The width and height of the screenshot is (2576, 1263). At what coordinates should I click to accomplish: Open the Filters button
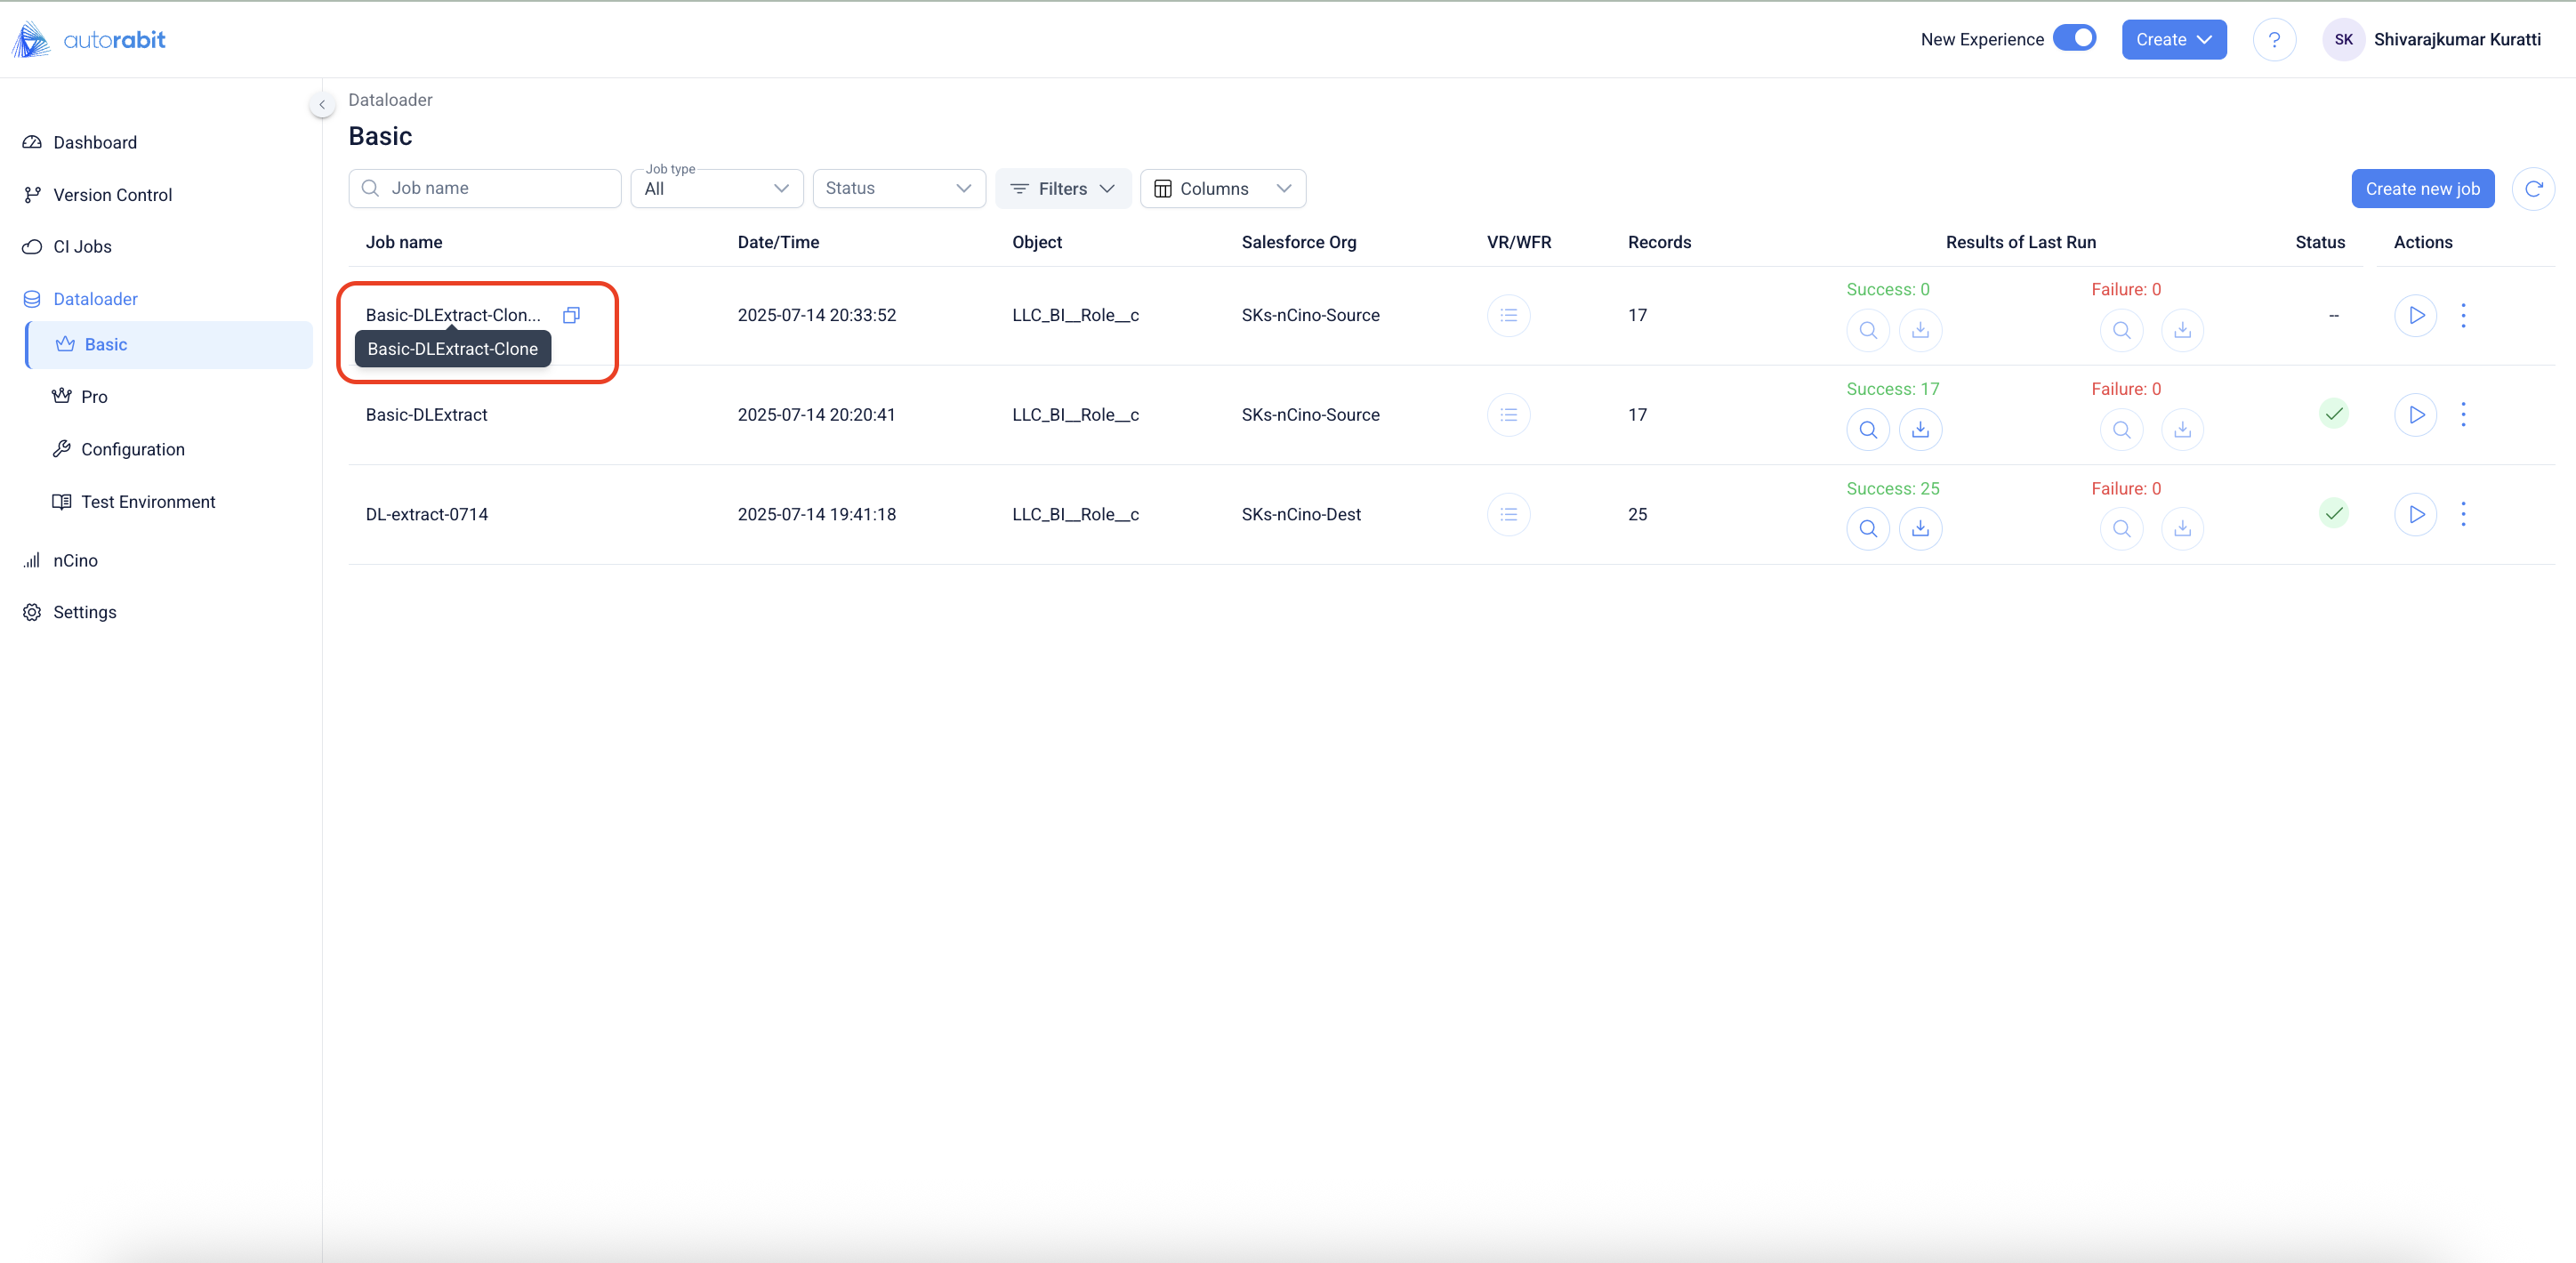(x=1062, y=189)
